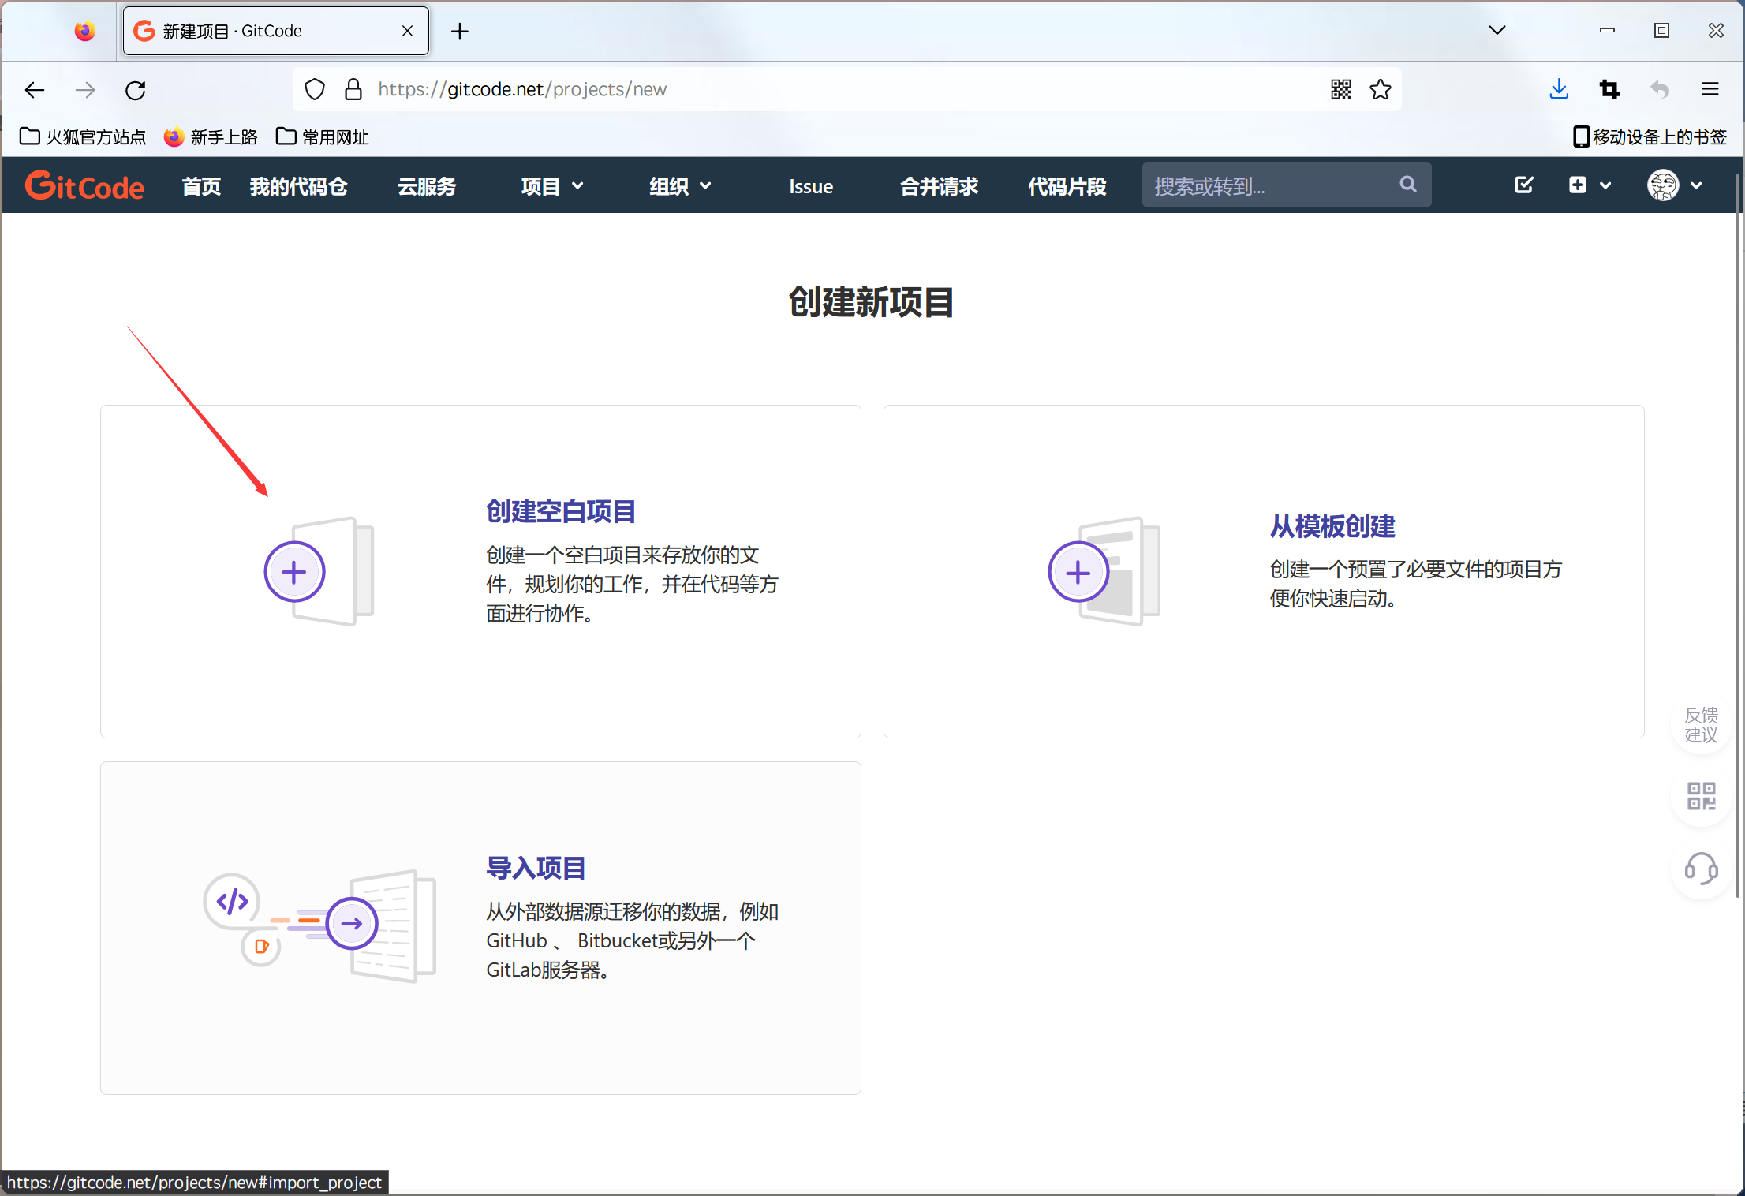Click the QR code floating icon

pyautogui.click(x=1701, y=797)
